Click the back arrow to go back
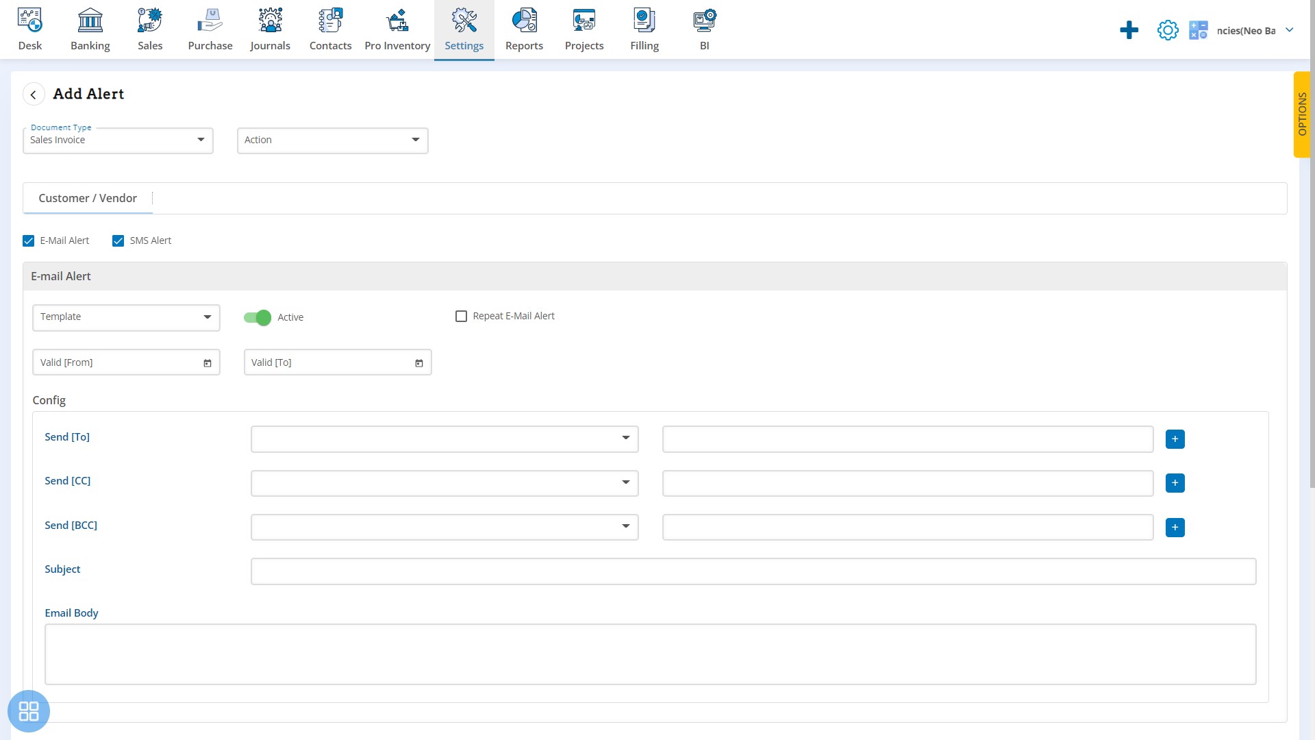Screen dimensions: 1315x740 34,94
